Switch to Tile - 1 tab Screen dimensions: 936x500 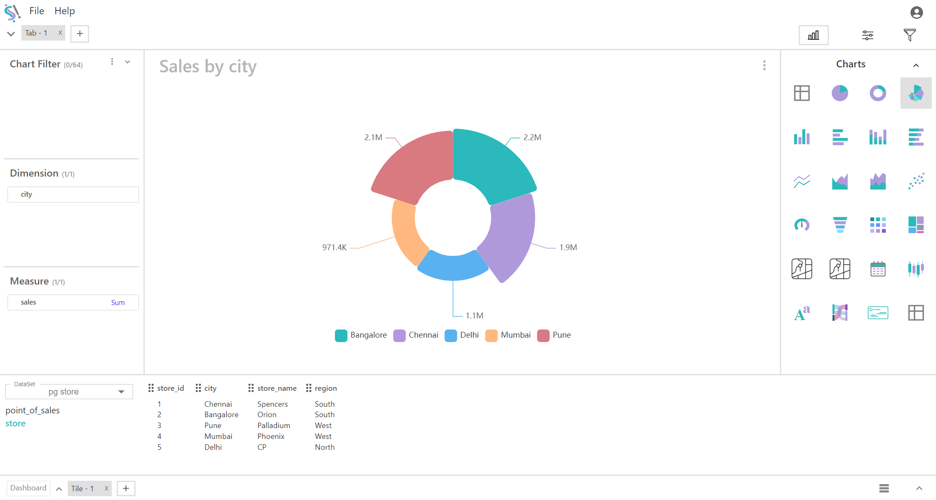(x=83, y=488)
